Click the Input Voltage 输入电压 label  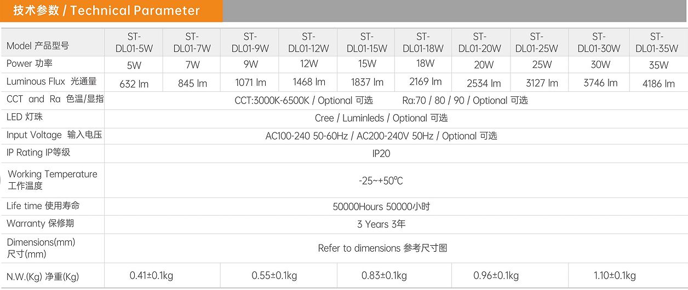(x=54, y=135)
